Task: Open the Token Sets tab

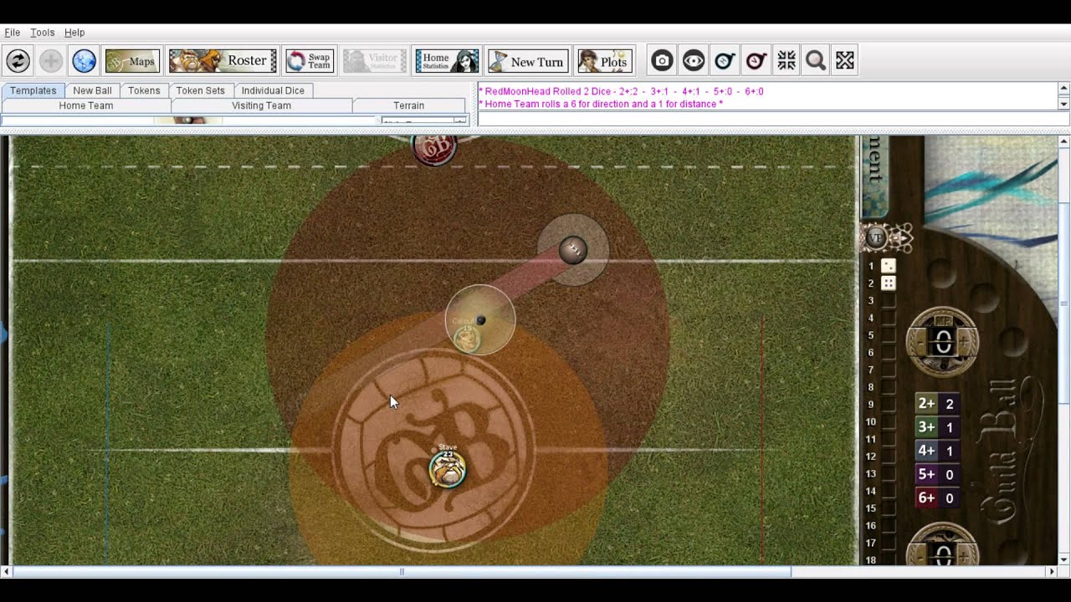Action: [201, 90]
